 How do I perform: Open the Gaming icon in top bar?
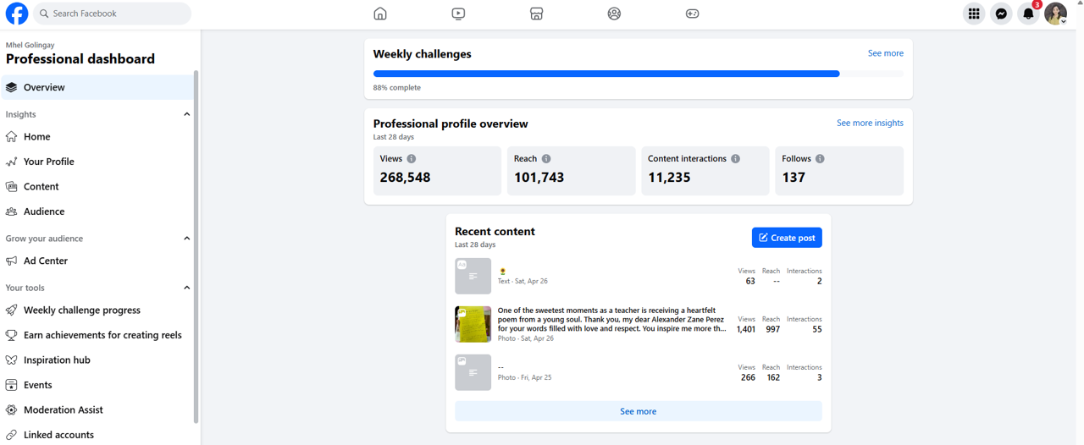click(x=692, y=14)
